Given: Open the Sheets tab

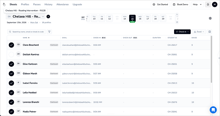Looking at the screenshot, I should coord(13,4).
